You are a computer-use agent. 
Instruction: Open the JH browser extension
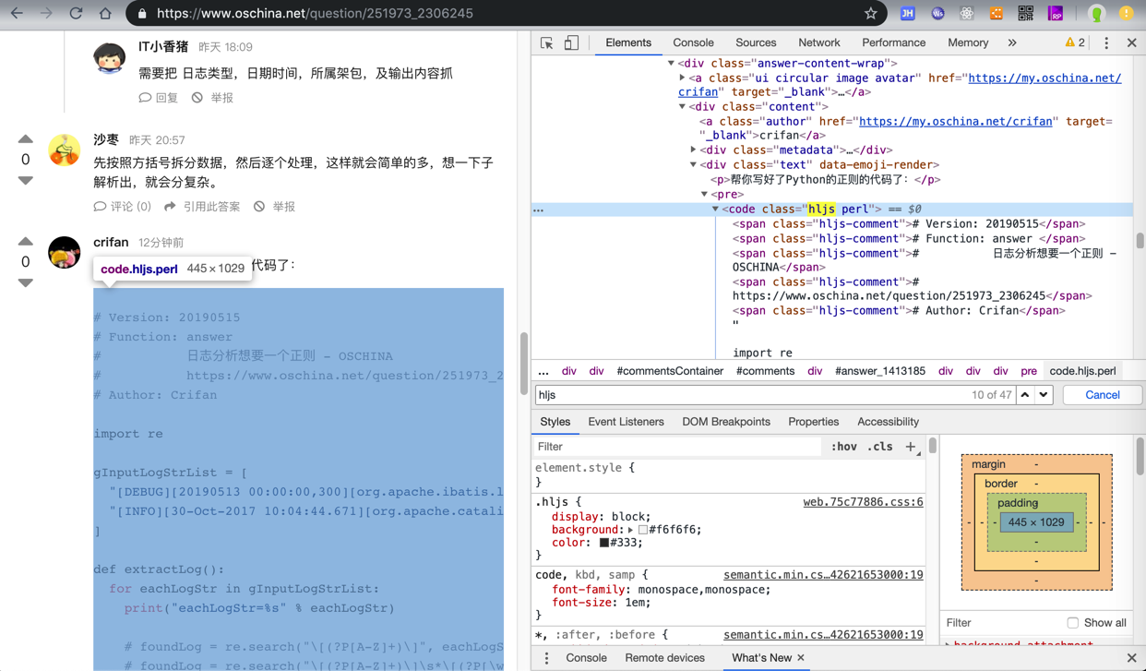click(x=907, y=14)
